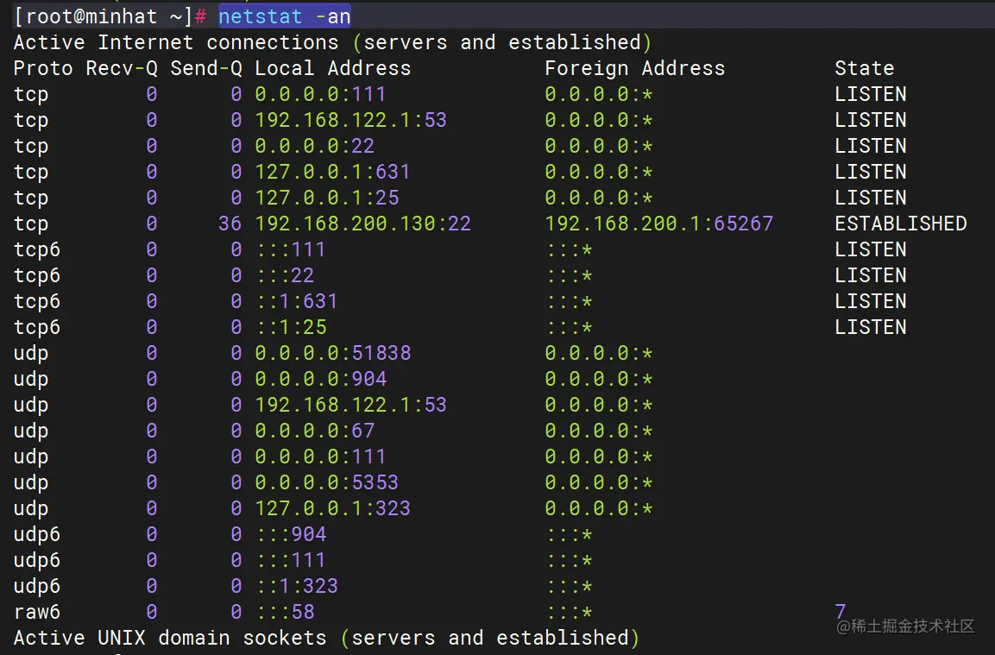Click LISTEN state for 127.0.0.1:25 row
Viewport: 995px width, 655px height.
(871, 198)
